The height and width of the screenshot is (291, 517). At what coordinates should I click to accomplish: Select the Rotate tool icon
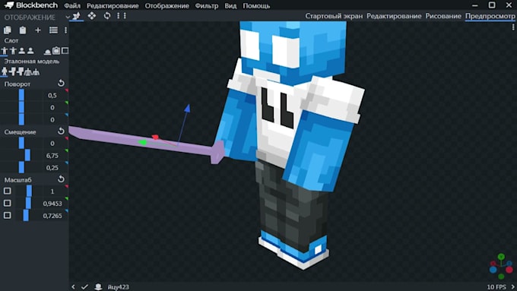click(x=107, y=15)
